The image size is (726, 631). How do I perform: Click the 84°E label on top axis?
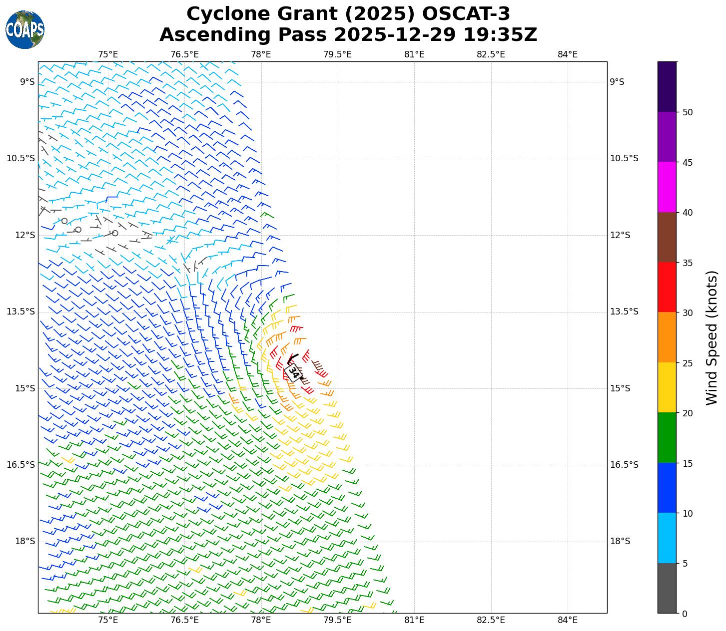(x=568, y=54)
